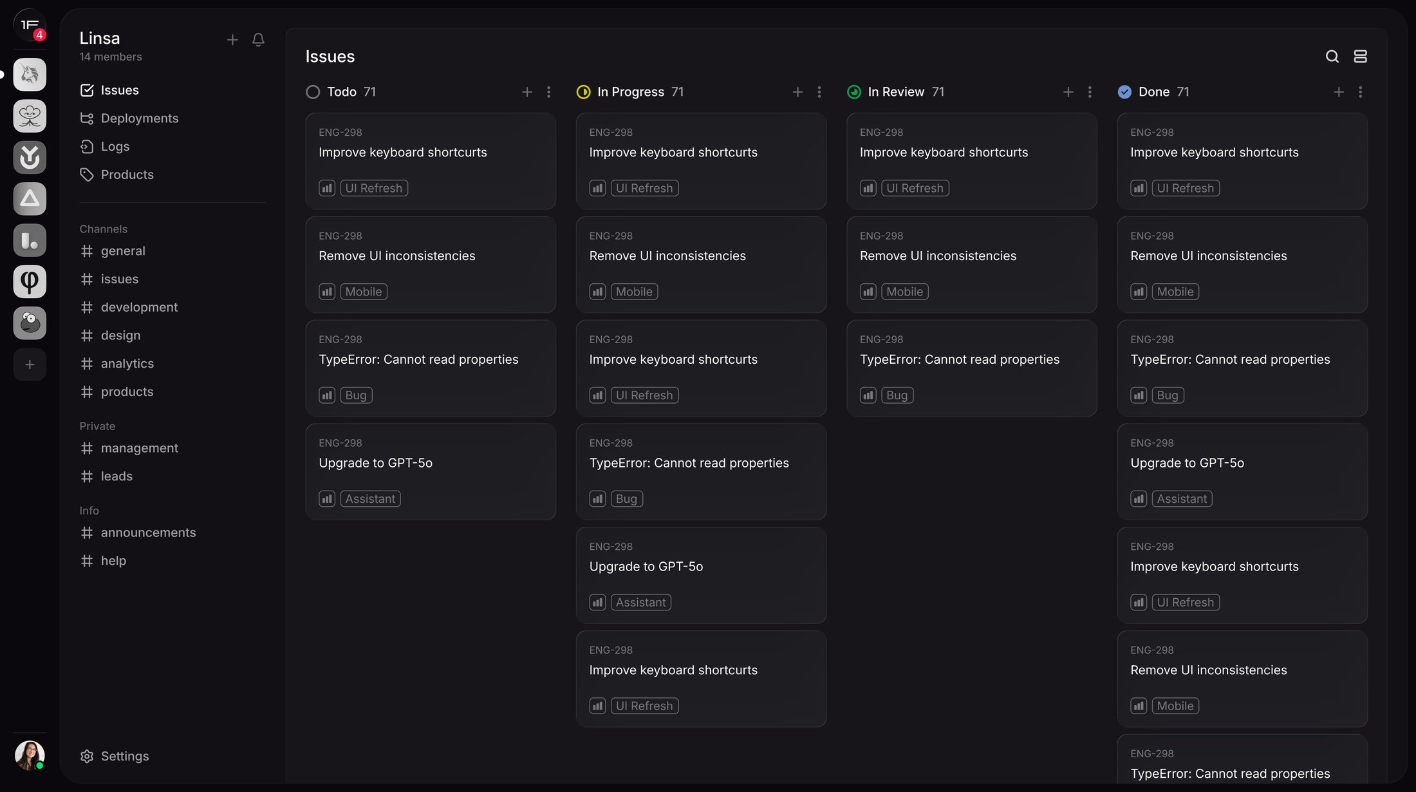Switch to the phi symbol workspace
The height and width of the screenshot is (792, 1416).
[x=30, y=281]
